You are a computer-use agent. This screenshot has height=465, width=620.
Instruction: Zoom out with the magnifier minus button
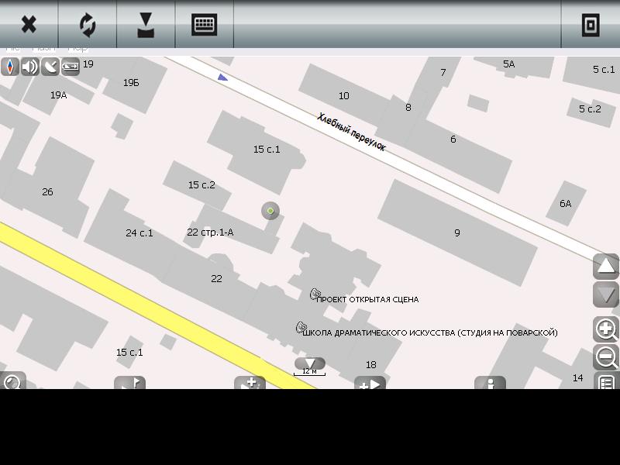tap(606, 357)
